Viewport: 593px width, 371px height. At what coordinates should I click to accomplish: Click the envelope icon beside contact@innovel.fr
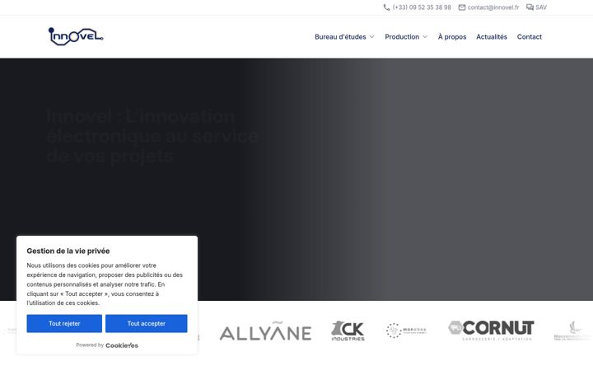(x=462, y=7)
